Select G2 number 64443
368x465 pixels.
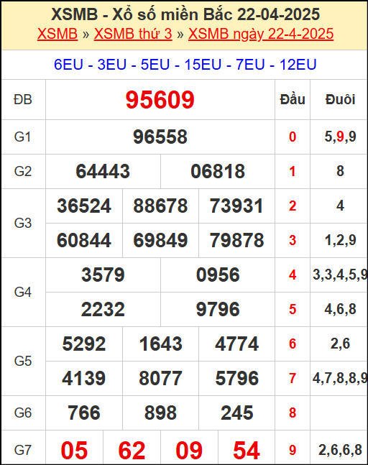pyautogui.click(x=103, y=171)
